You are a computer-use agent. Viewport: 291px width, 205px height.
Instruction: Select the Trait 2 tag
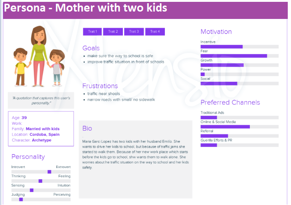coord(113,31)
